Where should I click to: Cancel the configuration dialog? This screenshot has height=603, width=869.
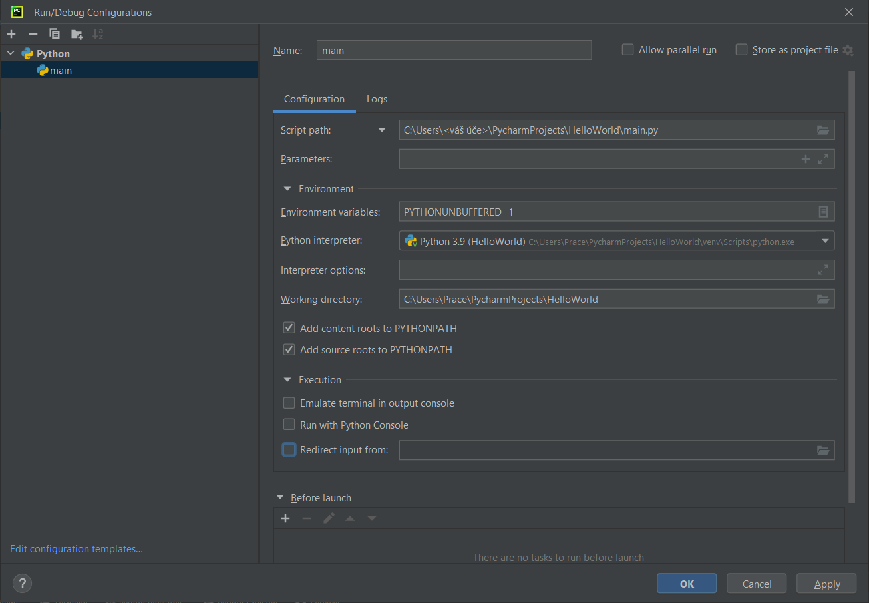click(757, 584)
